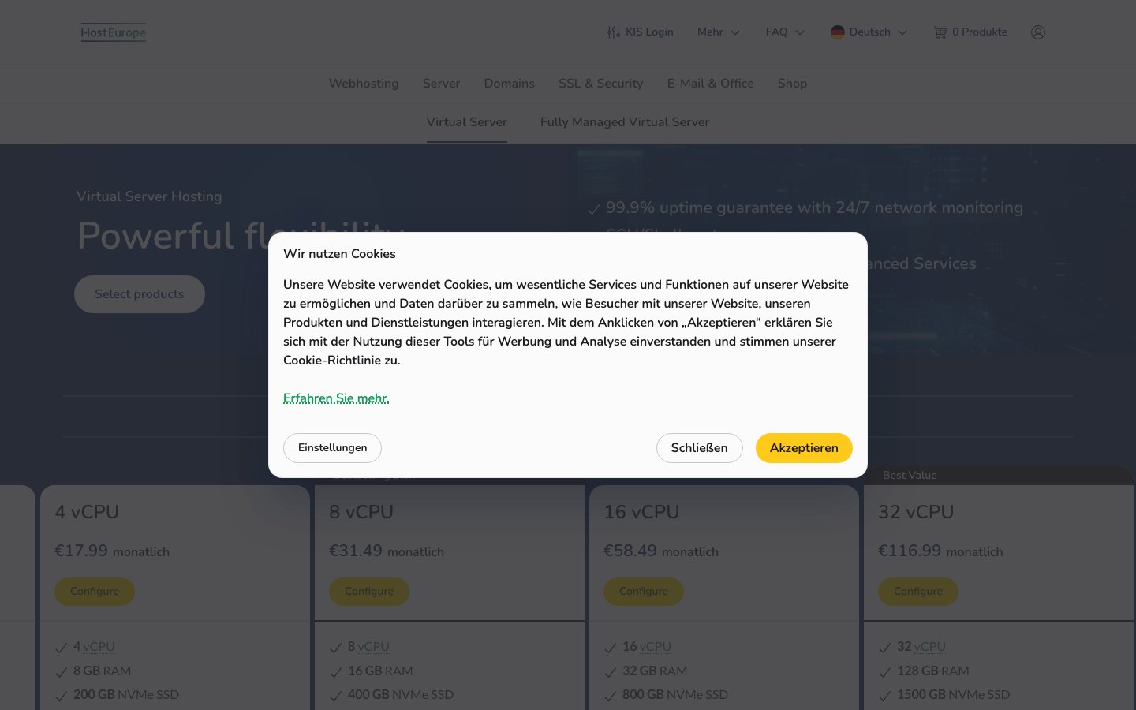Expand the Mehr dropdown chevron

coord(735,32)
